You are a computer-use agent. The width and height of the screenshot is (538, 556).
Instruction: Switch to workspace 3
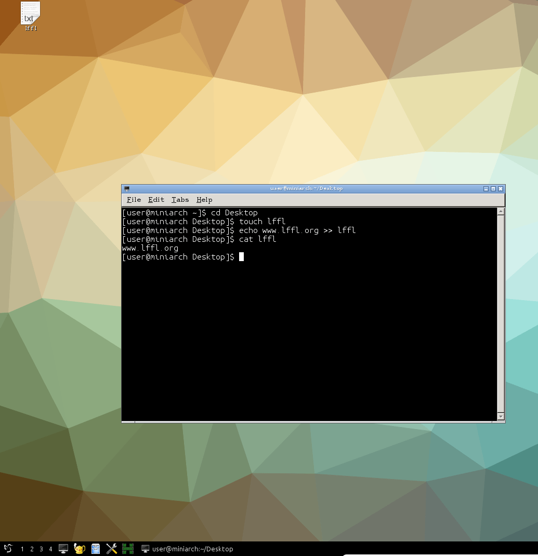(x=41, y=549)
